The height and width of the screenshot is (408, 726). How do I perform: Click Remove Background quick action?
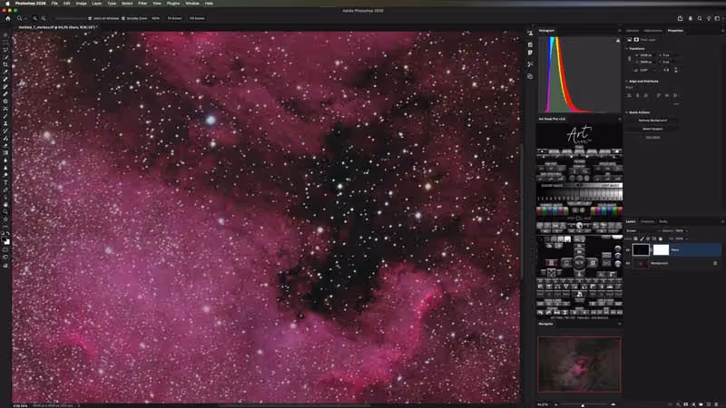[x=652, y=121]
